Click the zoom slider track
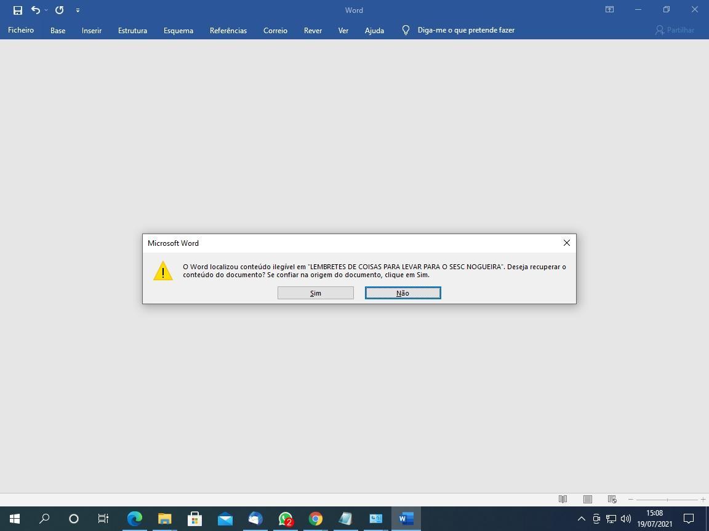Screen dimensions: 709x531 click(667, 500)
